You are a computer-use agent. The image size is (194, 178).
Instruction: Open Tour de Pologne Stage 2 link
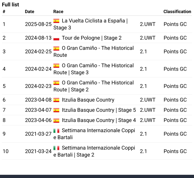pyautogui.click(x=92, y=38)
